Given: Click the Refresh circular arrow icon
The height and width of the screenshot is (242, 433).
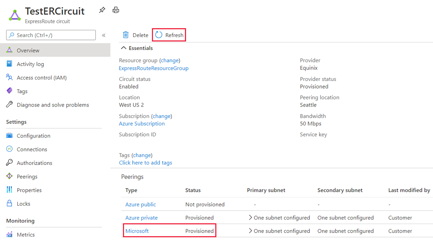Looking at the screenshot, I should (159, 35).
